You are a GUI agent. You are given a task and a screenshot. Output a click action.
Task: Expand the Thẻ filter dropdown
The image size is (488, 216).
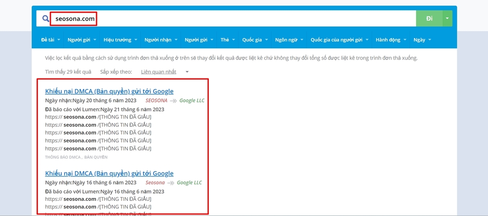tap(227, 40)
